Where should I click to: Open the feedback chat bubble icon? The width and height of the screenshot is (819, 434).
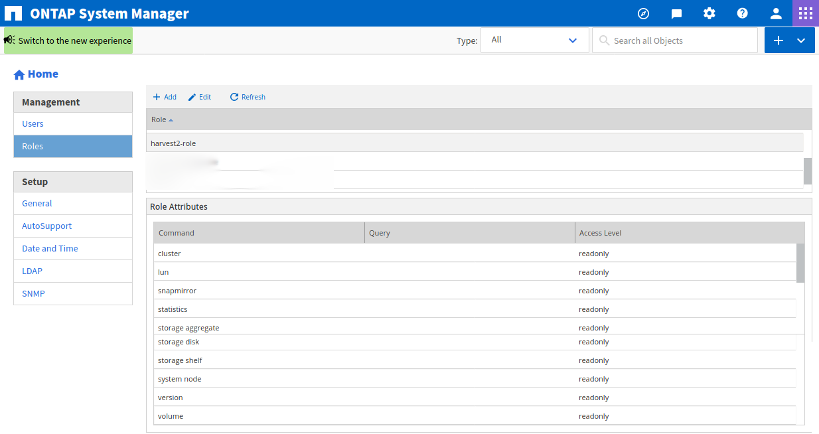[676, 13]
